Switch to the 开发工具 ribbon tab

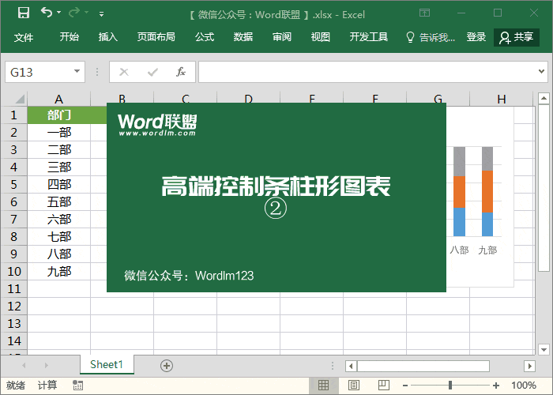[369, 37]
